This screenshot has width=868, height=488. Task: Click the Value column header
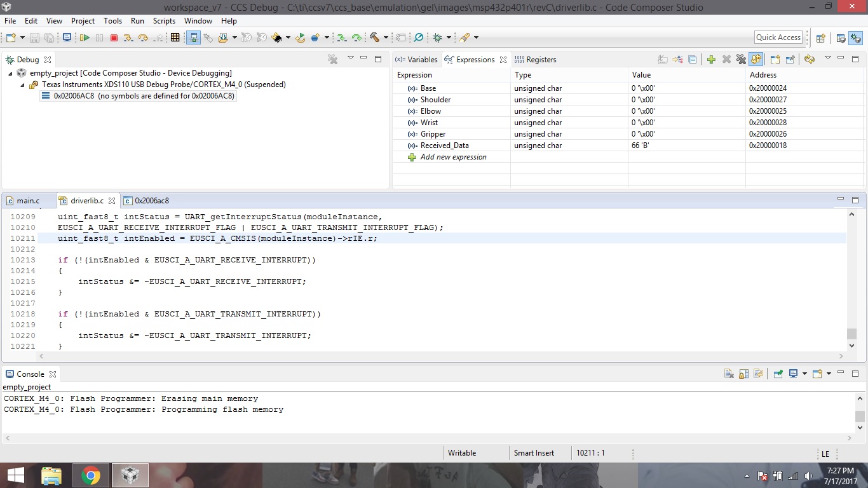pyautogui.click(x=686, y=75)
